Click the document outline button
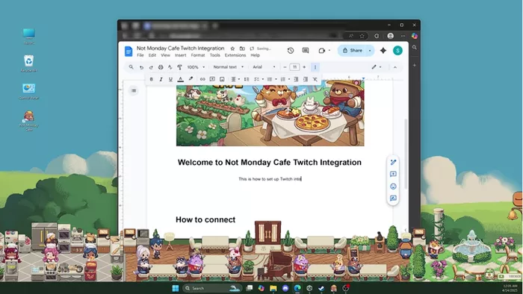Screen dimensions: 523x294 click(134, 90)
